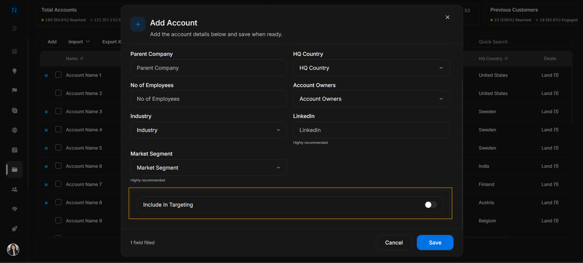The image size is (583, 263).
Task: Open the globe icon in the sidebar
Action: click(x=14, y=130)
